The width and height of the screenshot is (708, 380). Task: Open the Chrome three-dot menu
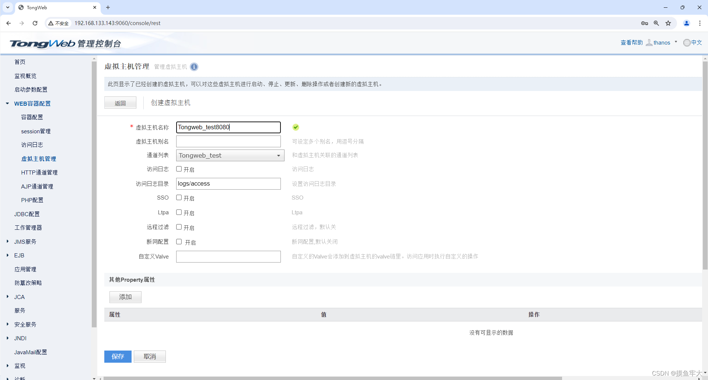[x=700, y=23]
